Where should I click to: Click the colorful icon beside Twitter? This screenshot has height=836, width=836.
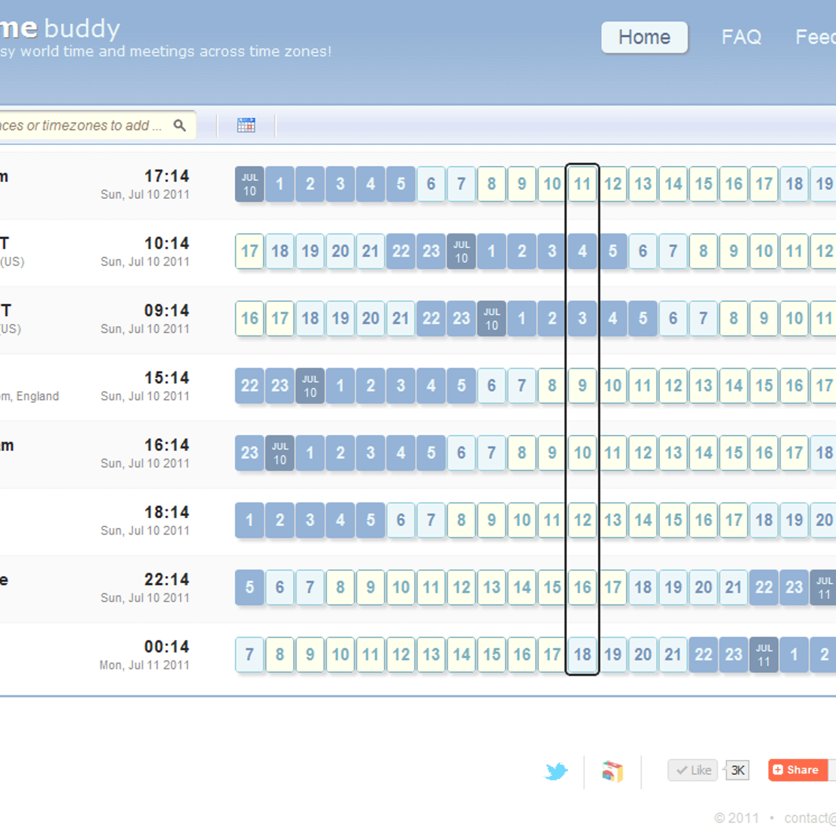(612, 771)
